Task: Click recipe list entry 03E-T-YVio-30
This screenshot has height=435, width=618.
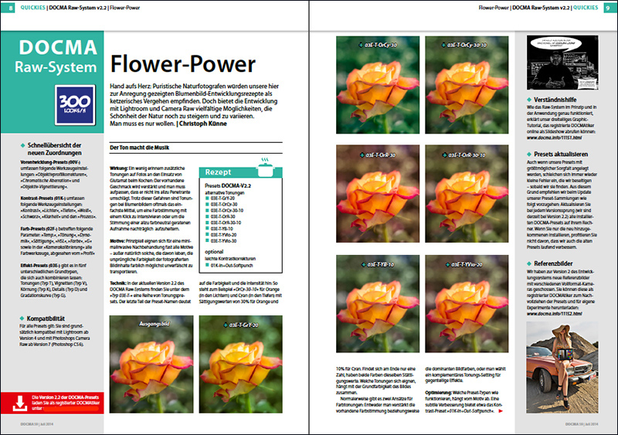Action: tap(223, 241)
